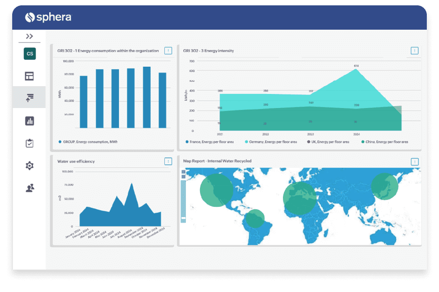Open options menu for Map Report widget
The height and width of the screenshot is (292, 439).
tap(415, 162)
